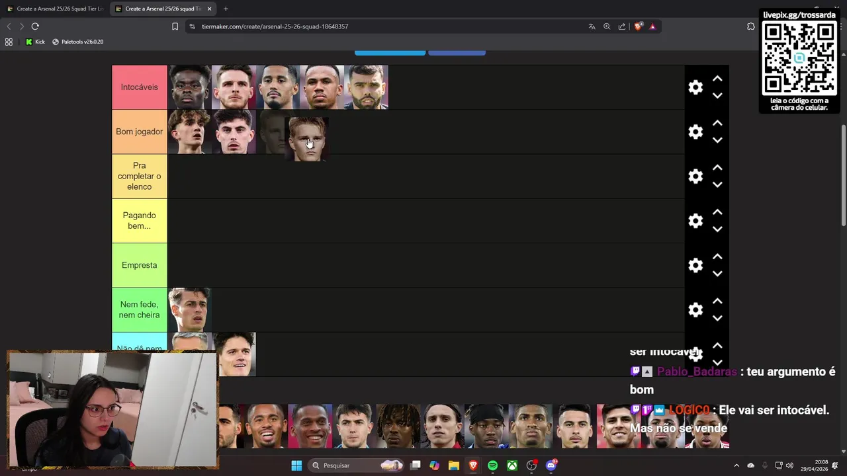Pick curly-haired first player in Bom jogador row

click(189, 132)
